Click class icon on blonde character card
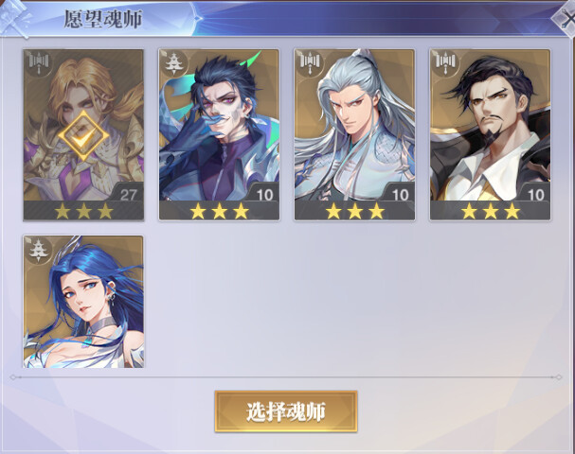575x454 pixels. (x=39, y=63)
